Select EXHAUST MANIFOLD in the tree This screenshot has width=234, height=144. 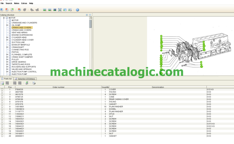(x=21, y=45)
